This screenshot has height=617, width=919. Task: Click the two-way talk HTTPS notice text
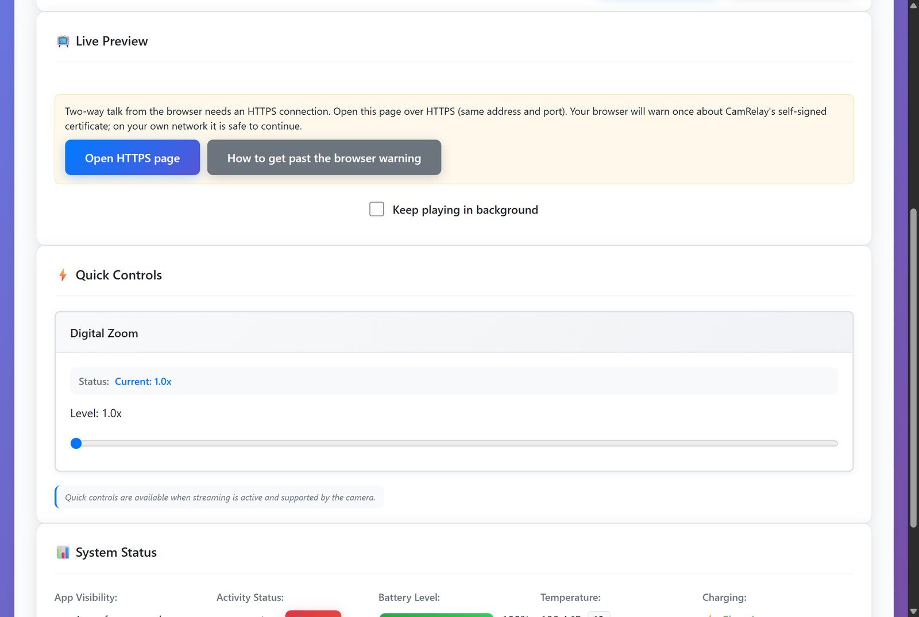(x=446, y=119)
